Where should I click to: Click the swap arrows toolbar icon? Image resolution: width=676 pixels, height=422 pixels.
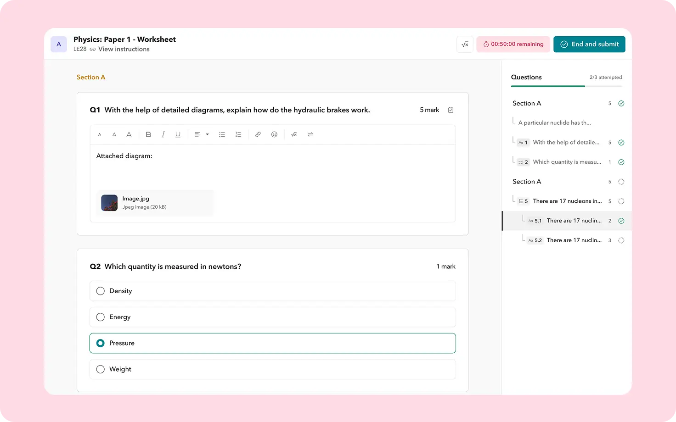[310, 134]
